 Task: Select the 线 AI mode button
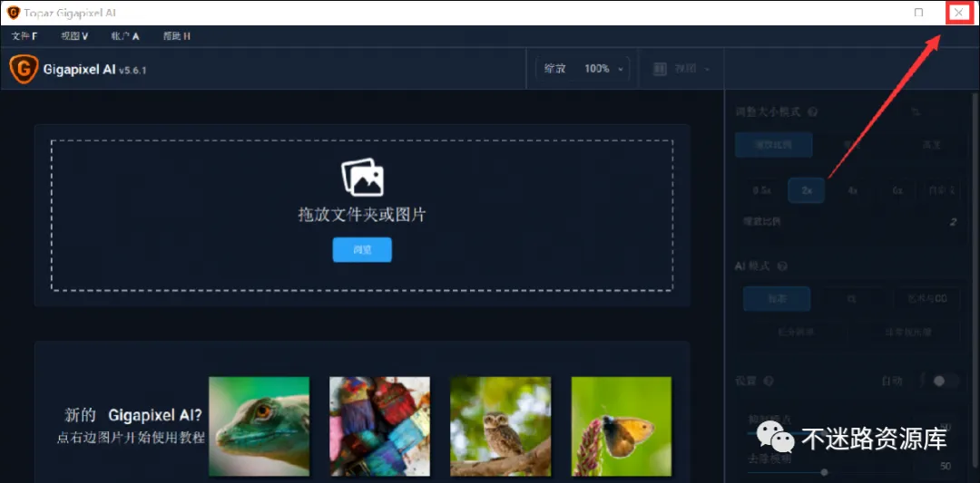point(852,299)
